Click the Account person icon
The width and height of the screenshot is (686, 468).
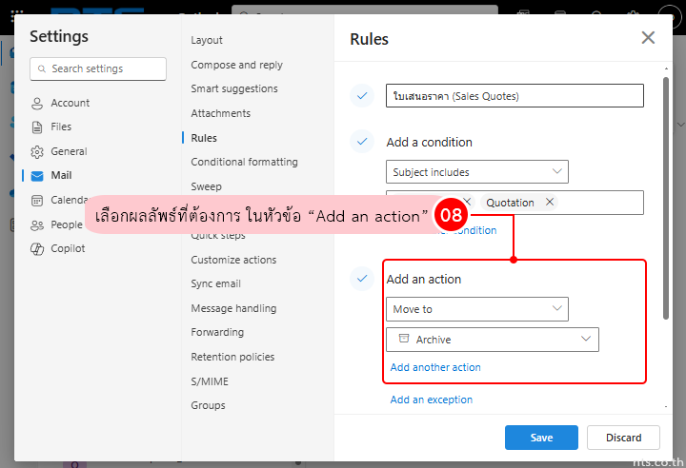click(x=37, y=103)
